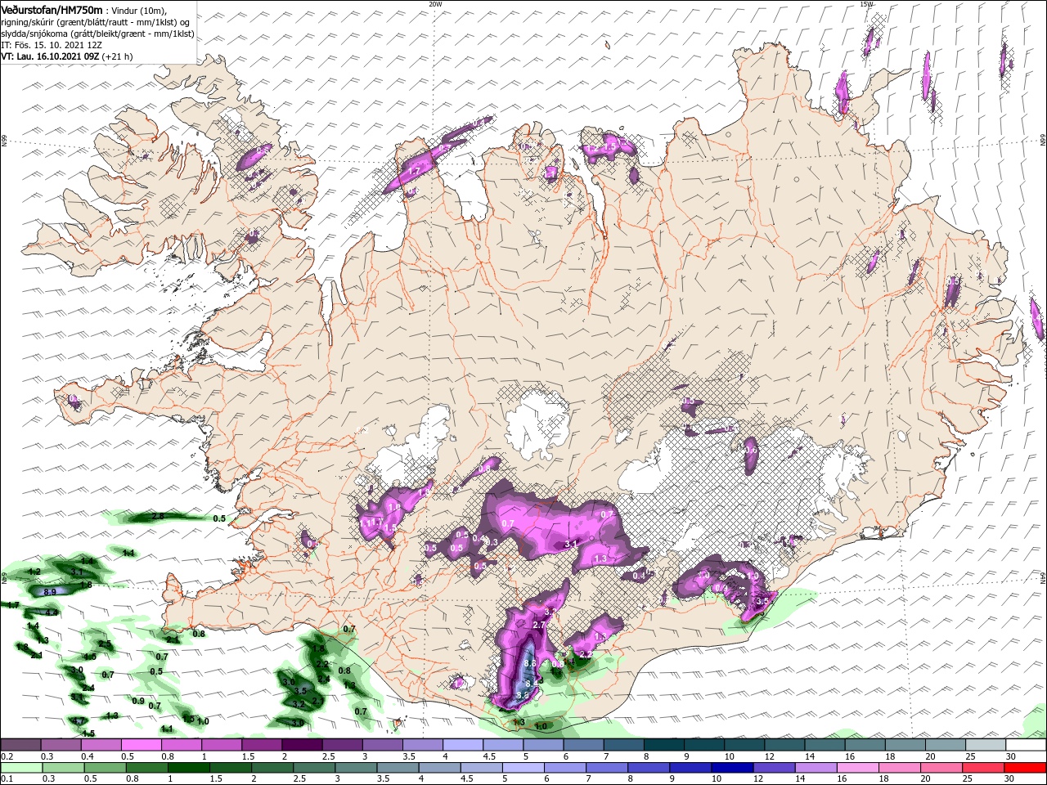Click the 'slydda/snjókoma' legend description line
Screen dimensions: 1047x785
[97, 34]
